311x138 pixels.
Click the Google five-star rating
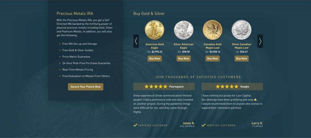point(227,87)
